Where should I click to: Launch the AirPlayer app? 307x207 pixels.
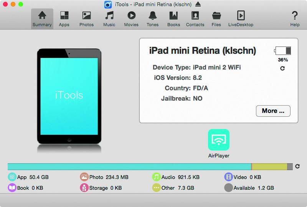(219, 140)
